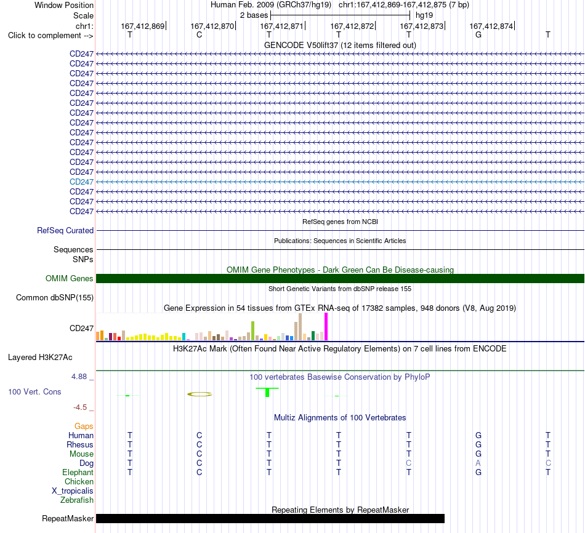
Task: Click the green T conservation logo bar
Action: pyautogui.click(x=267, y=392)
